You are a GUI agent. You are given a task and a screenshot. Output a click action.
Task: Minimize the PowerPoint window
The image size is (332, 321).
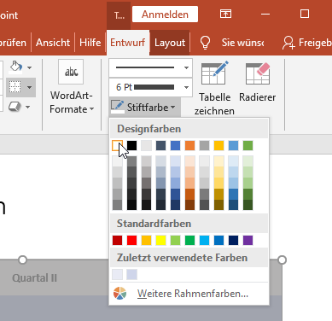(265, 14)
